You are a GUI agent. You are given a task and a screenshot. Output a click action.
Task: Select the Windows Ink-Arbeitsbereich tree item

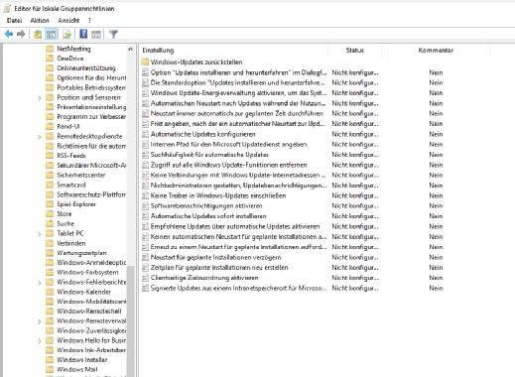click(91, 350)
